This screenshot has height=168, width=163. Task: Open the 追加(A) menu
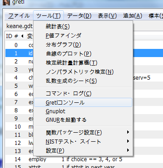133,16
